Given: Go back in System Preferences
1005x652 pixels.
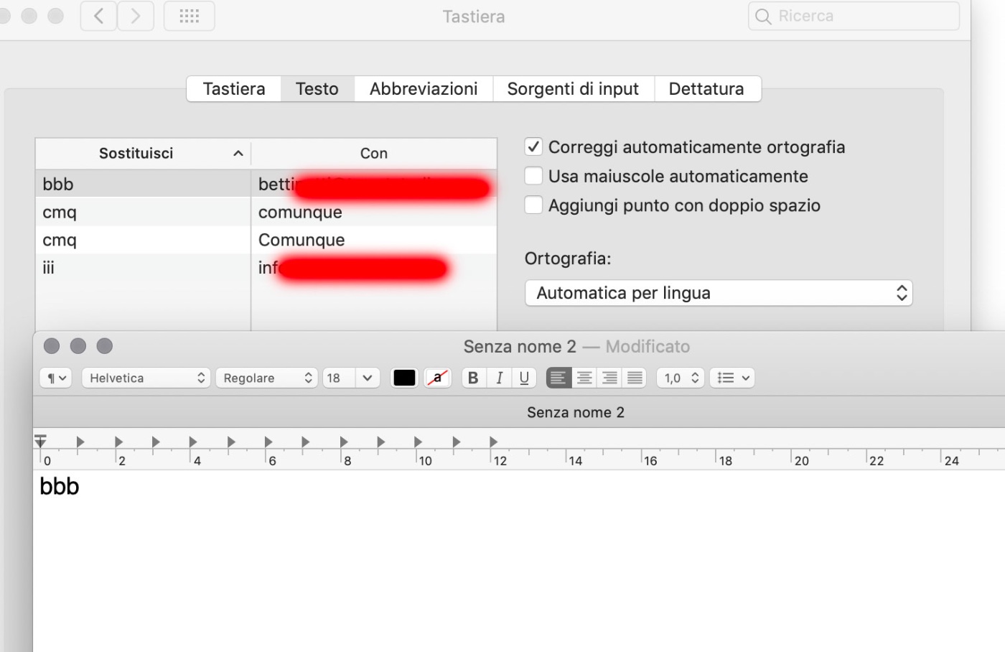Looking at the screenshot, I should tap(99, 16).
